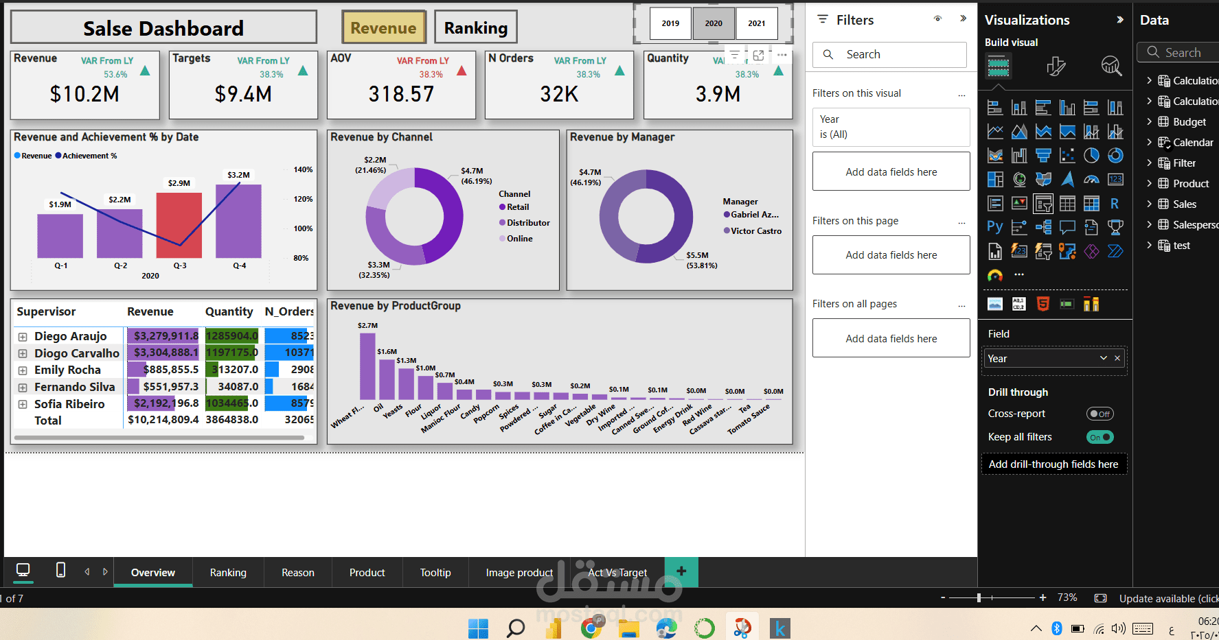The height and width of the screenshot is (640, 1219).
Task: Open the Tooltip page tab
Action: (x=435, y=573)
